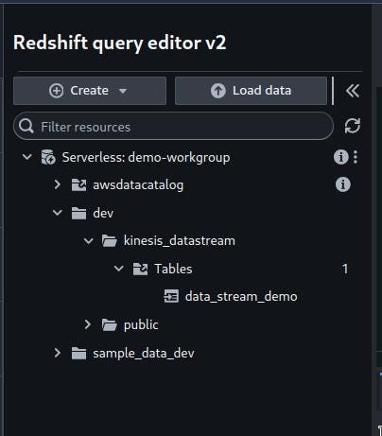Screen dimensions: 382x436
Task: Click the awsdatacatalog external database icon
Action: pyautogui.click(x=78, y=185)
